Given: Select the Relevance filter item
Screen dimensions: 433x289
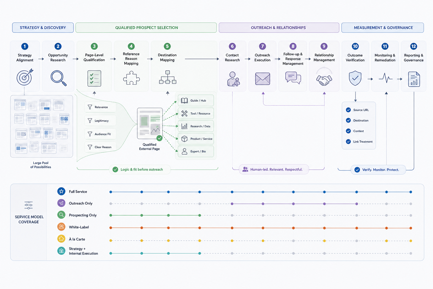Looking at the screenshot, I should [100, 107].
